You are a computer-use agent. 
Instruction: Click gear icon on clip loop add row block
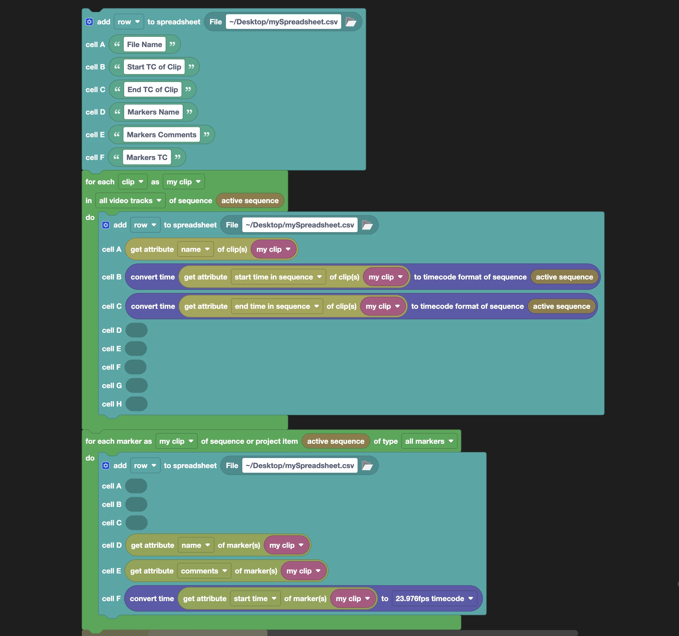point(106,225)
